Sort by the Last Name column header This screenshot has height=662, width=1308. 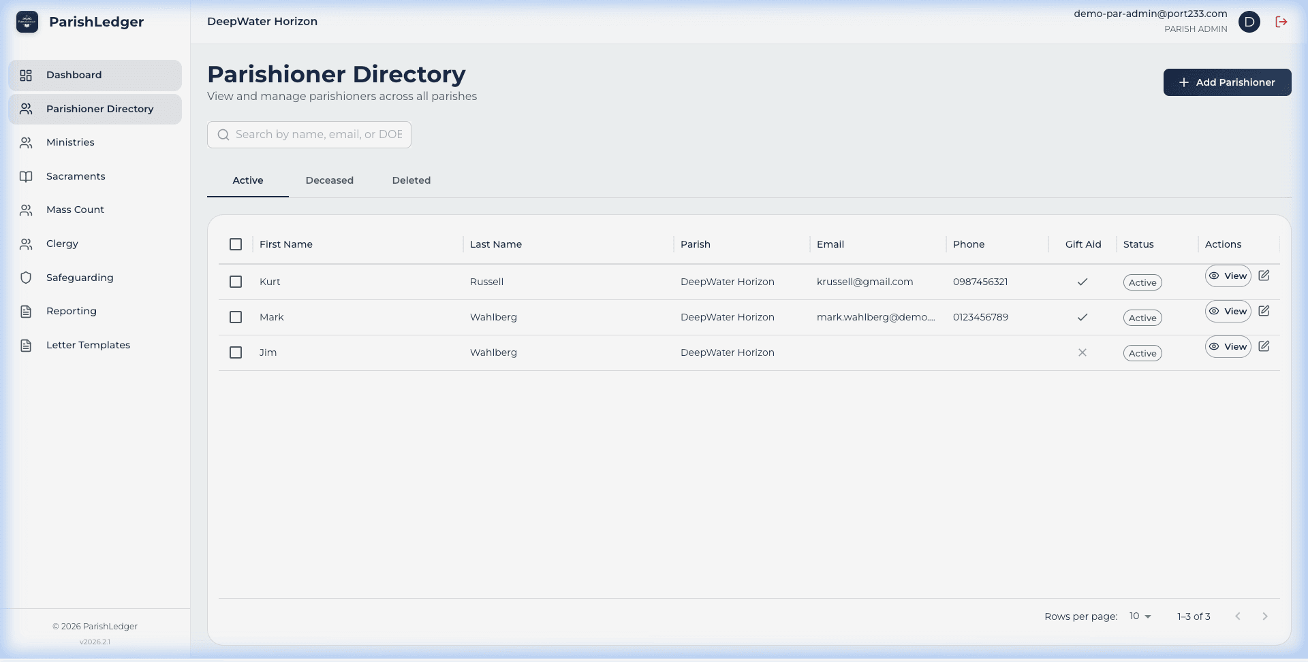[496, 244]
